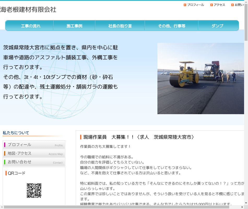Go to 社長の独り言 page

[x=120, y=26]
